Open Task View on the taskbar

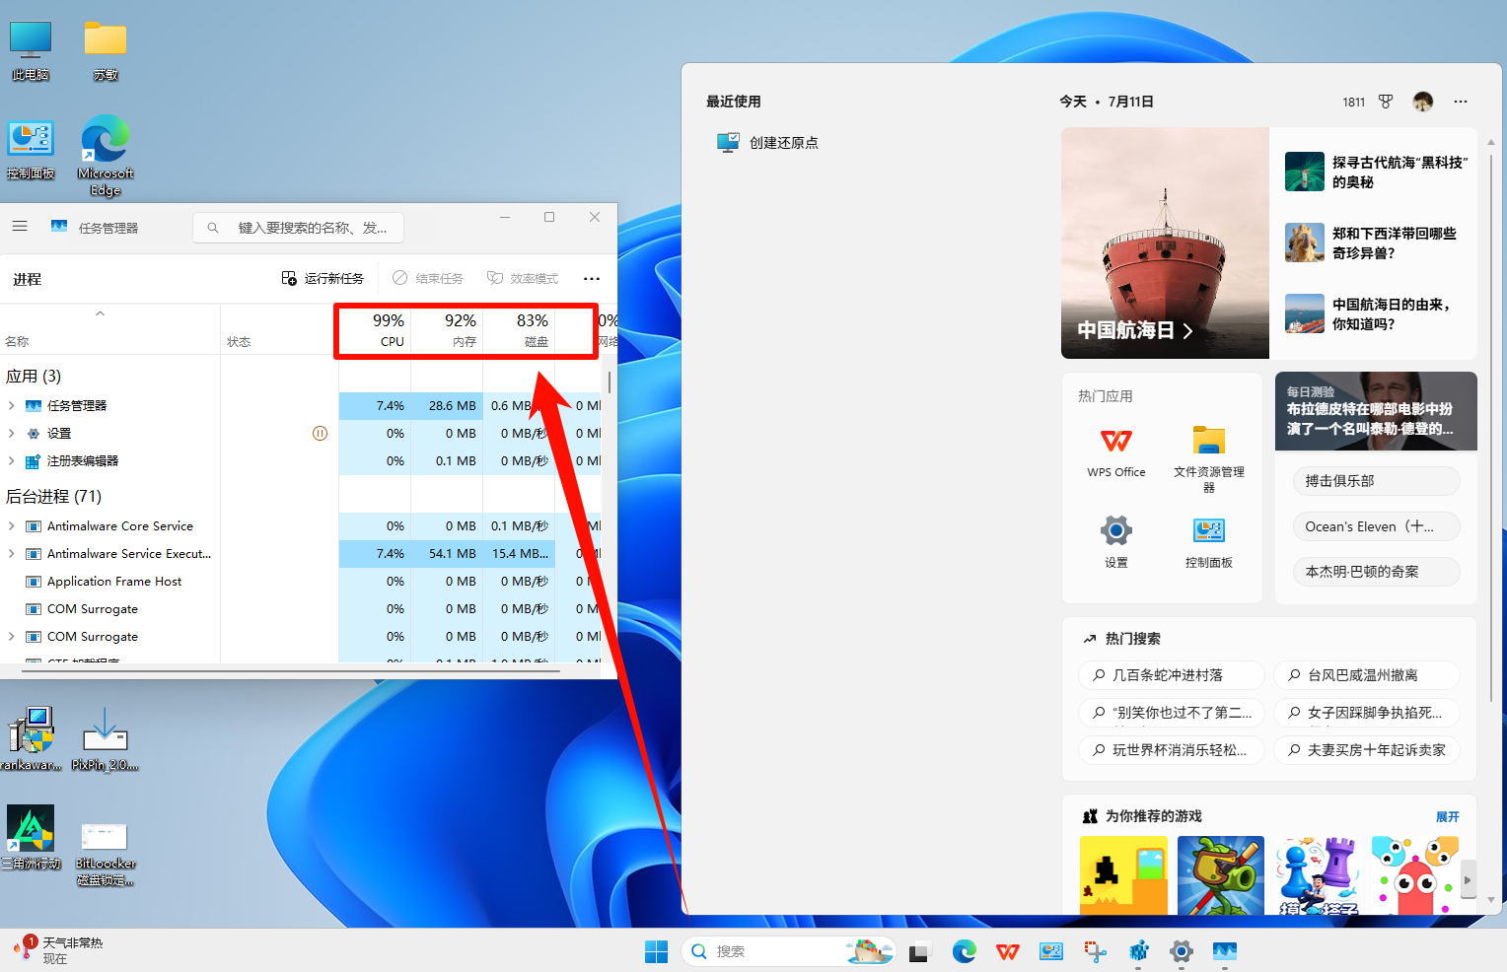coord(919,951)
